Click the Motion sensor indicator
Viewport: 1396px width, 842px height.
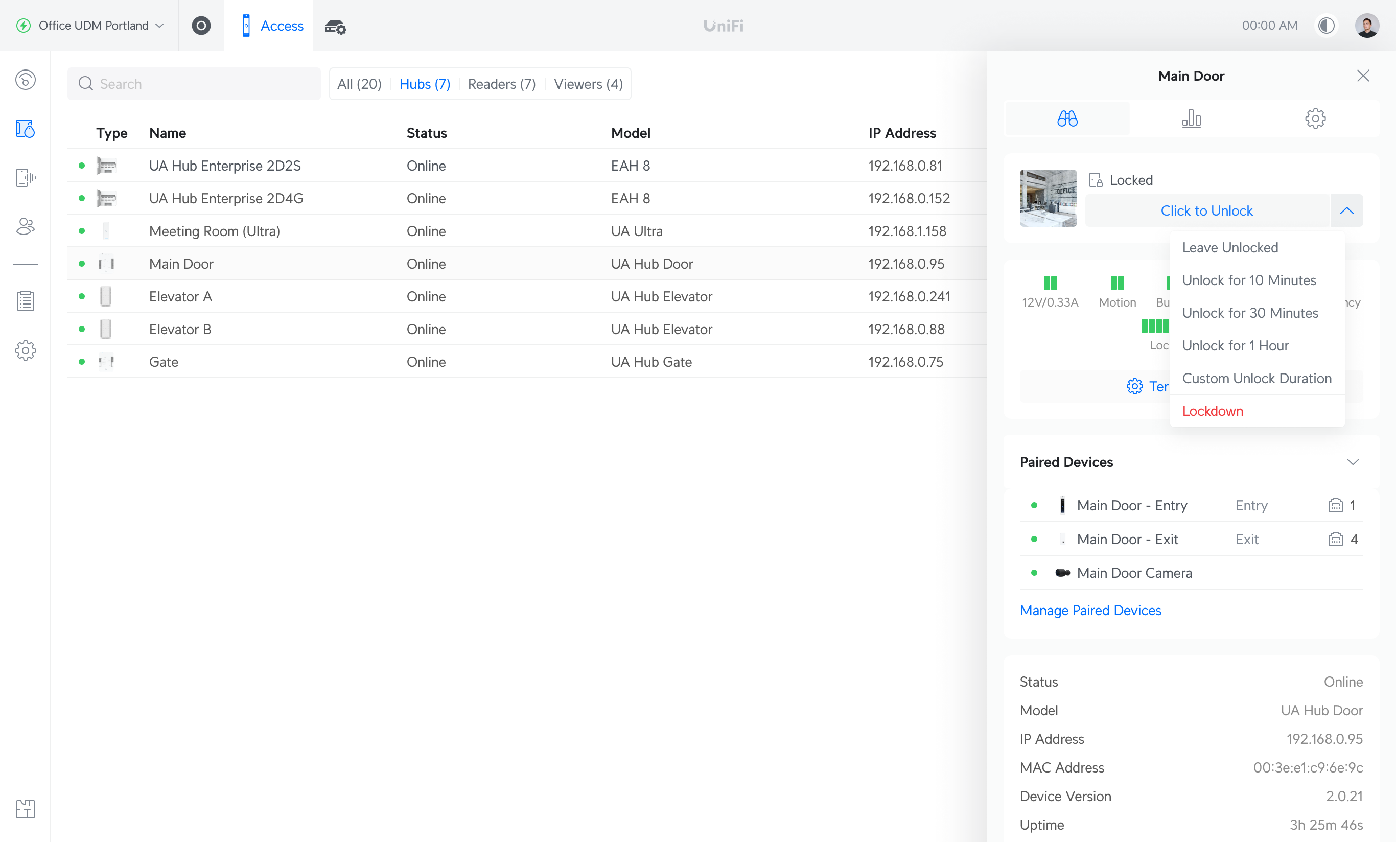pyautogui.click(x=1117, y=292)
